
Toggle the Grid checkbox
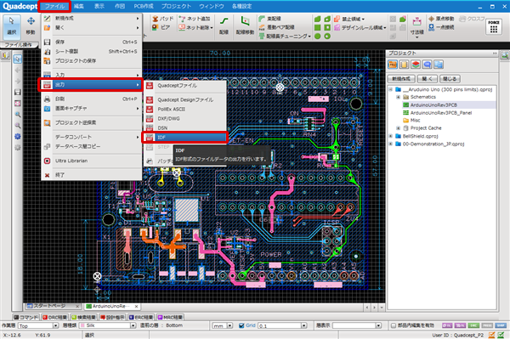point(241,325)
